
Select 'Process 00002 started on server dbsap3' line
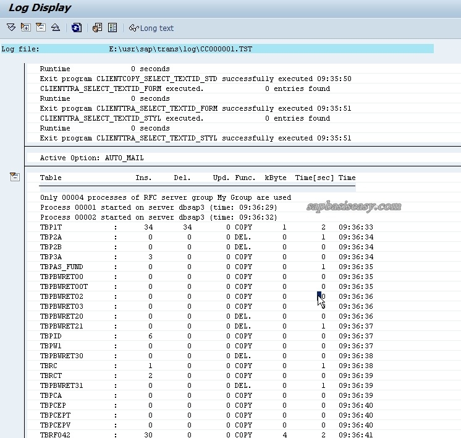point(159,217)
